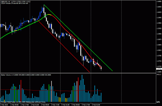Click the 1.6055 price axis label

159,7
